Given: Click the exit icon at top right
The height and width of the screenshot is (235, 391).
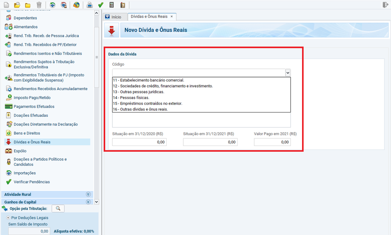Looking at the screenshot, I should [x=386, y=5].
